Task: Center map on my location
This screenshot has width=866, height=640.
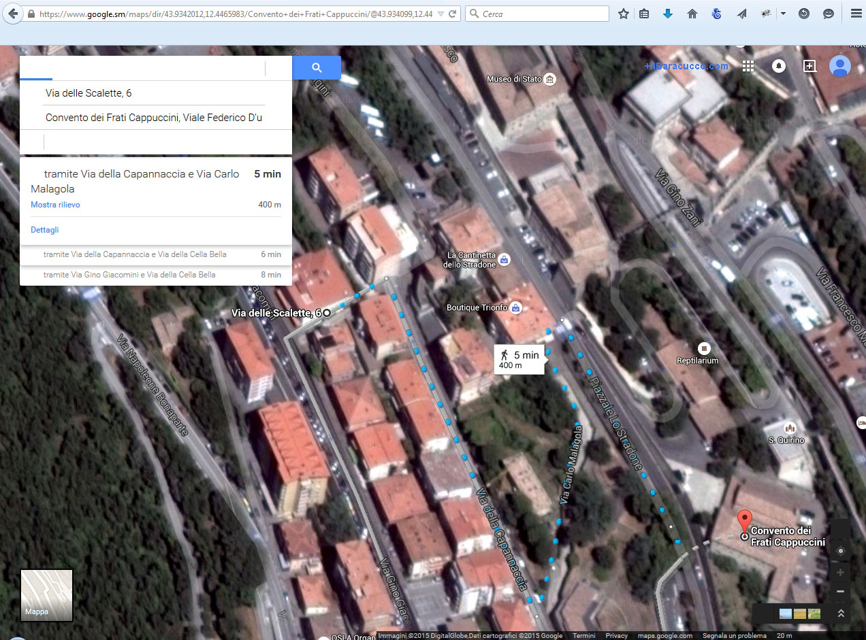Action: (x=840, y=551)
